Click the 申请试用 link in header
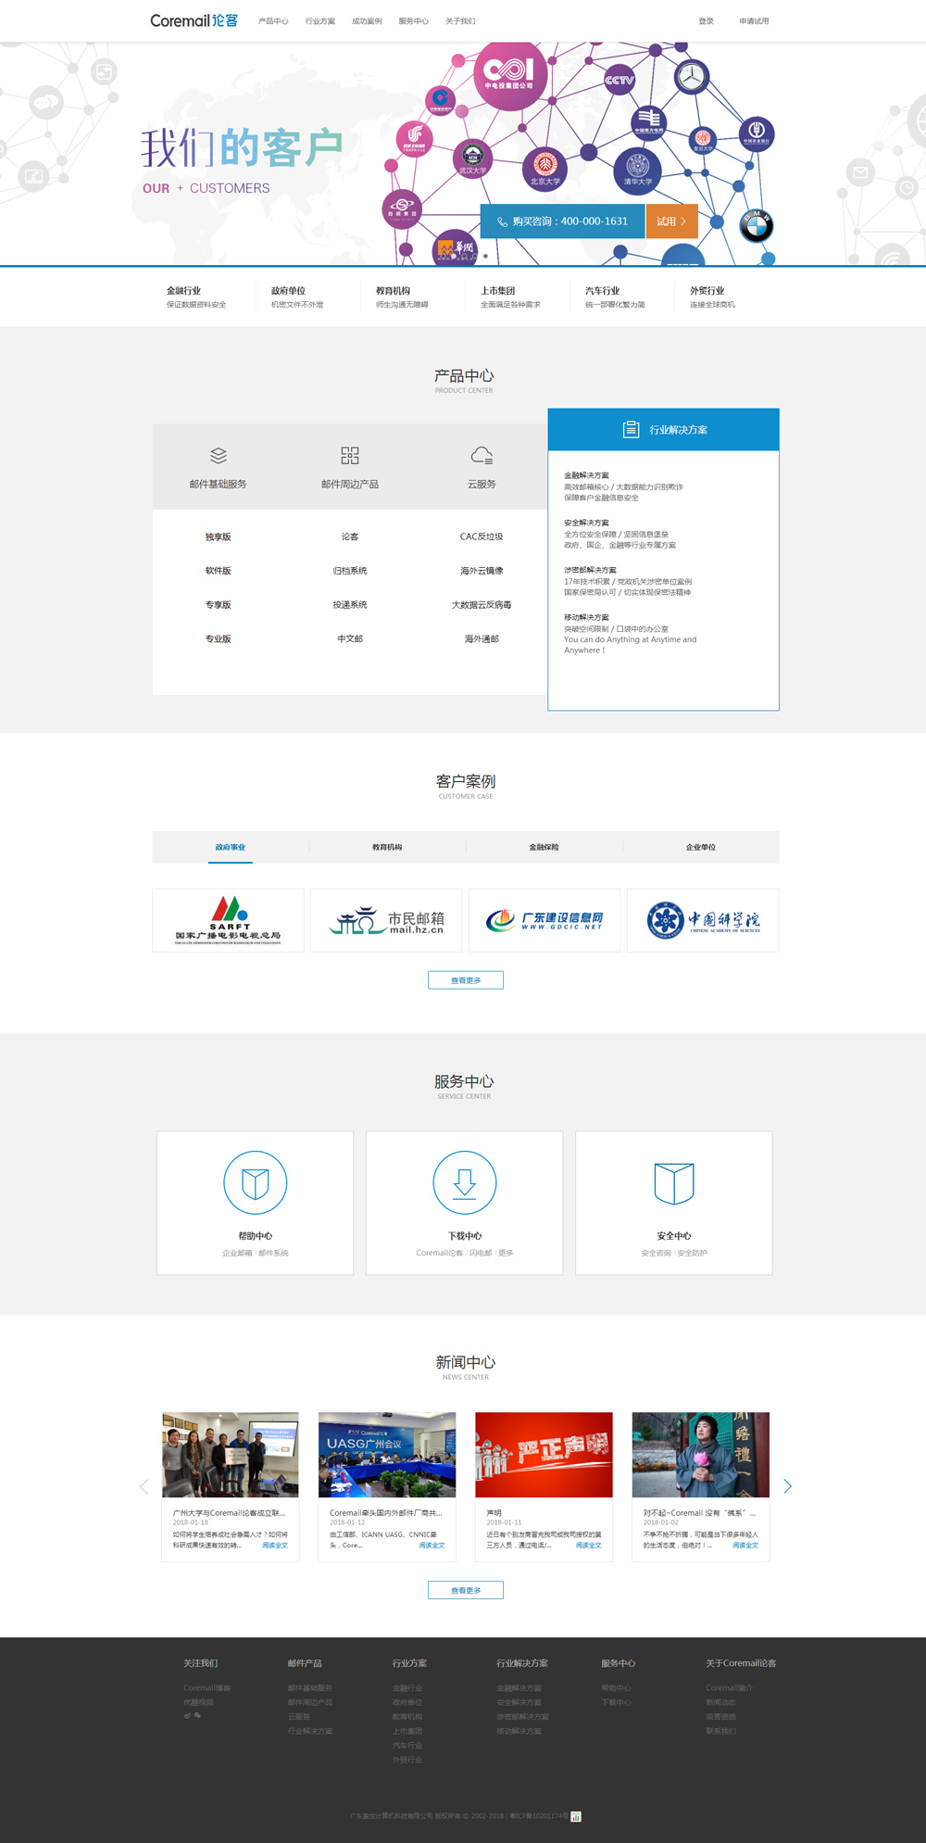The height and width of the screenshot is (1843, 926). click(x=754, y=21)
